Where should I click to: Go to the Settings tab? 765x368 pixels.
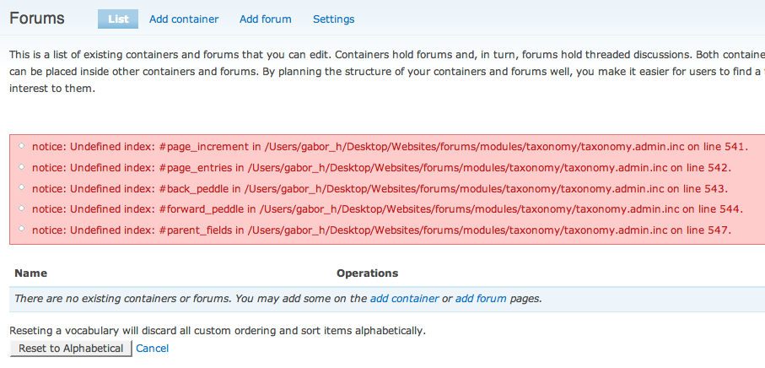334,19
